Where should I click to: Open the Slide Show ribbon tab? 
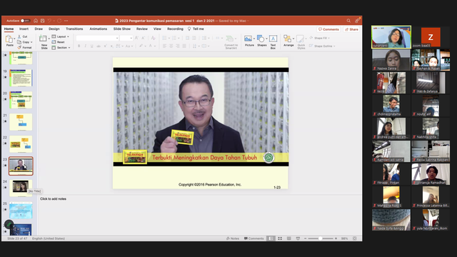point(122,29)
